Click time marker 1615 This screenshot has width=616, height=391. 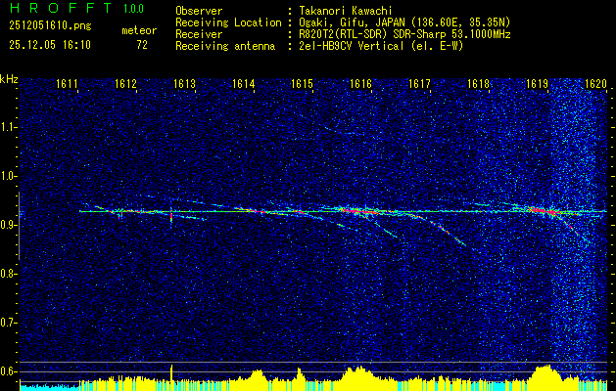coord(302,83)
